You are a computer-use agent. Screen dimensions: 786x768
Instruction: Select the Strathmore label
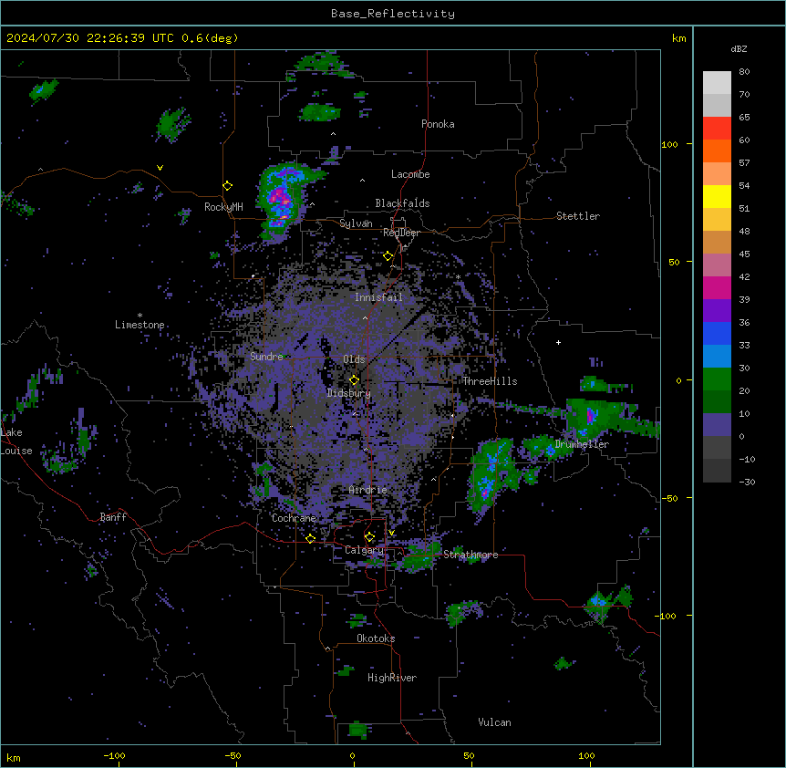(x=471, y=555)
